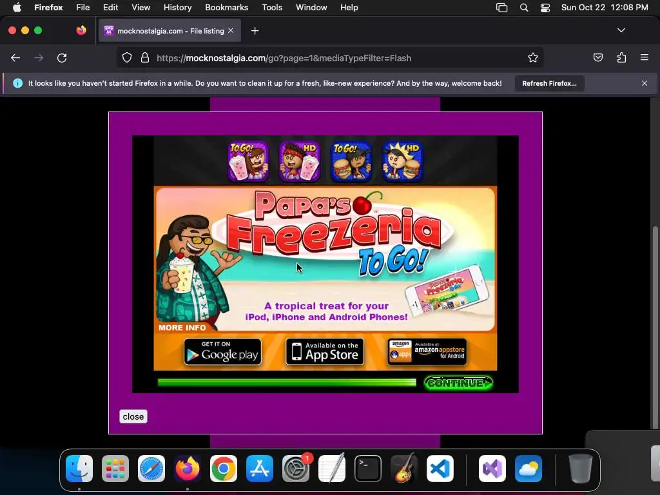
Task: Click Firefox icon in the Dock
Action: [188, 469]
